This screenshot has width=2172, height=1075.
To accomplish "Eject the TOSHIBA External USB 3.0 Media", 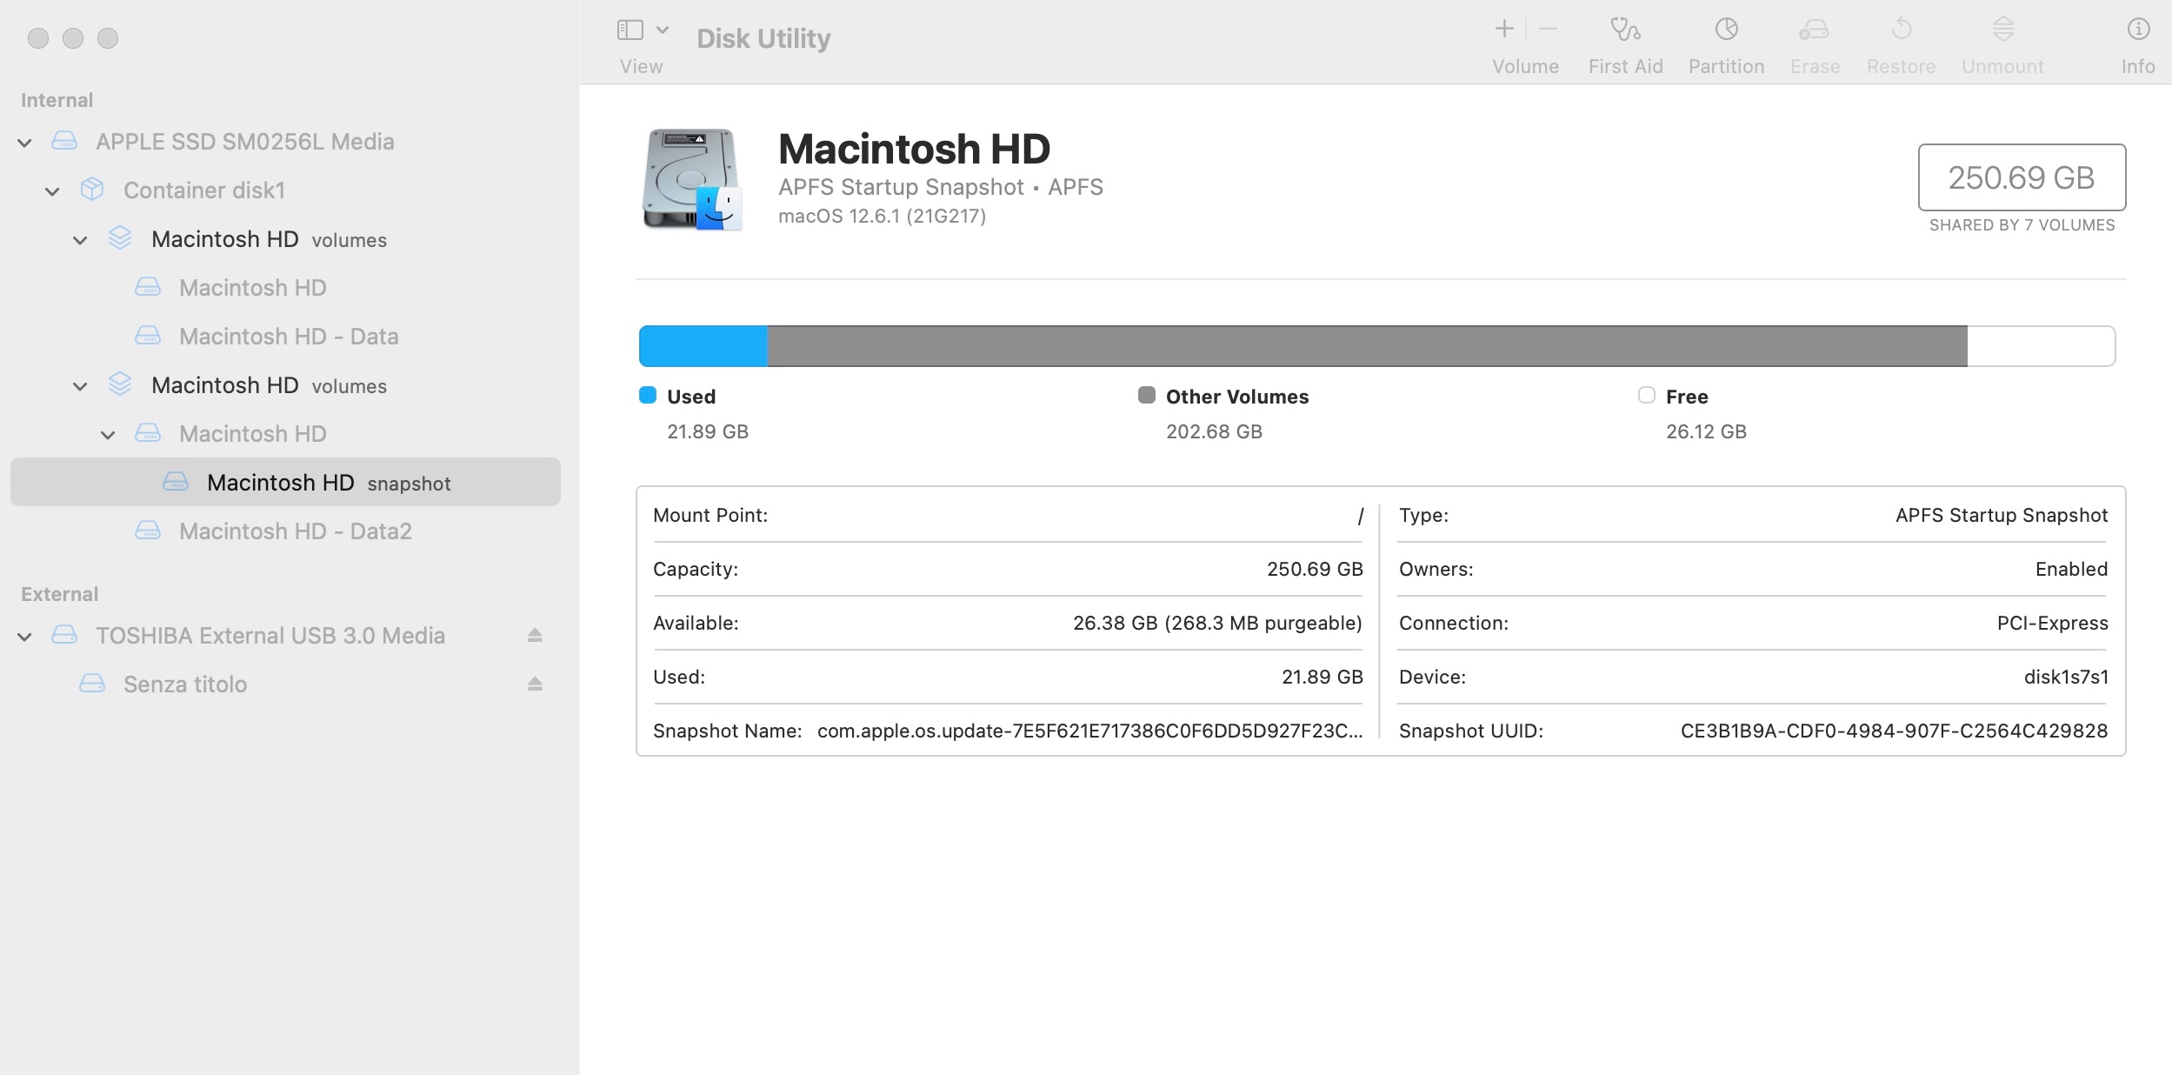I will (535, 636).
